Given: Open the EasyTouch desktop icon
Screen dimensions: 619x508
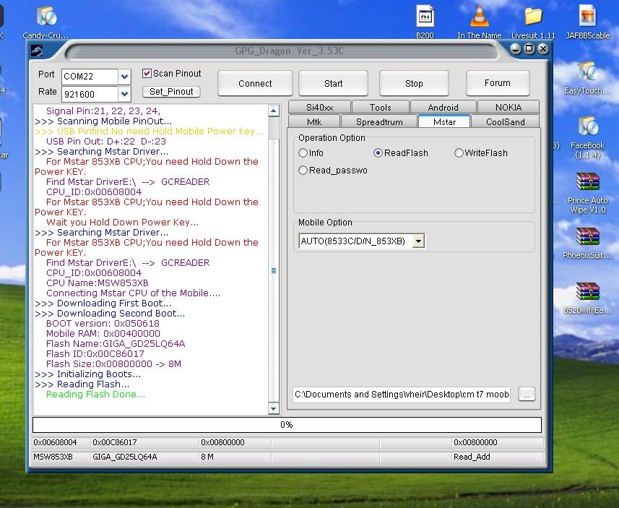Looking at the screenshot, I should click(587, 72).
